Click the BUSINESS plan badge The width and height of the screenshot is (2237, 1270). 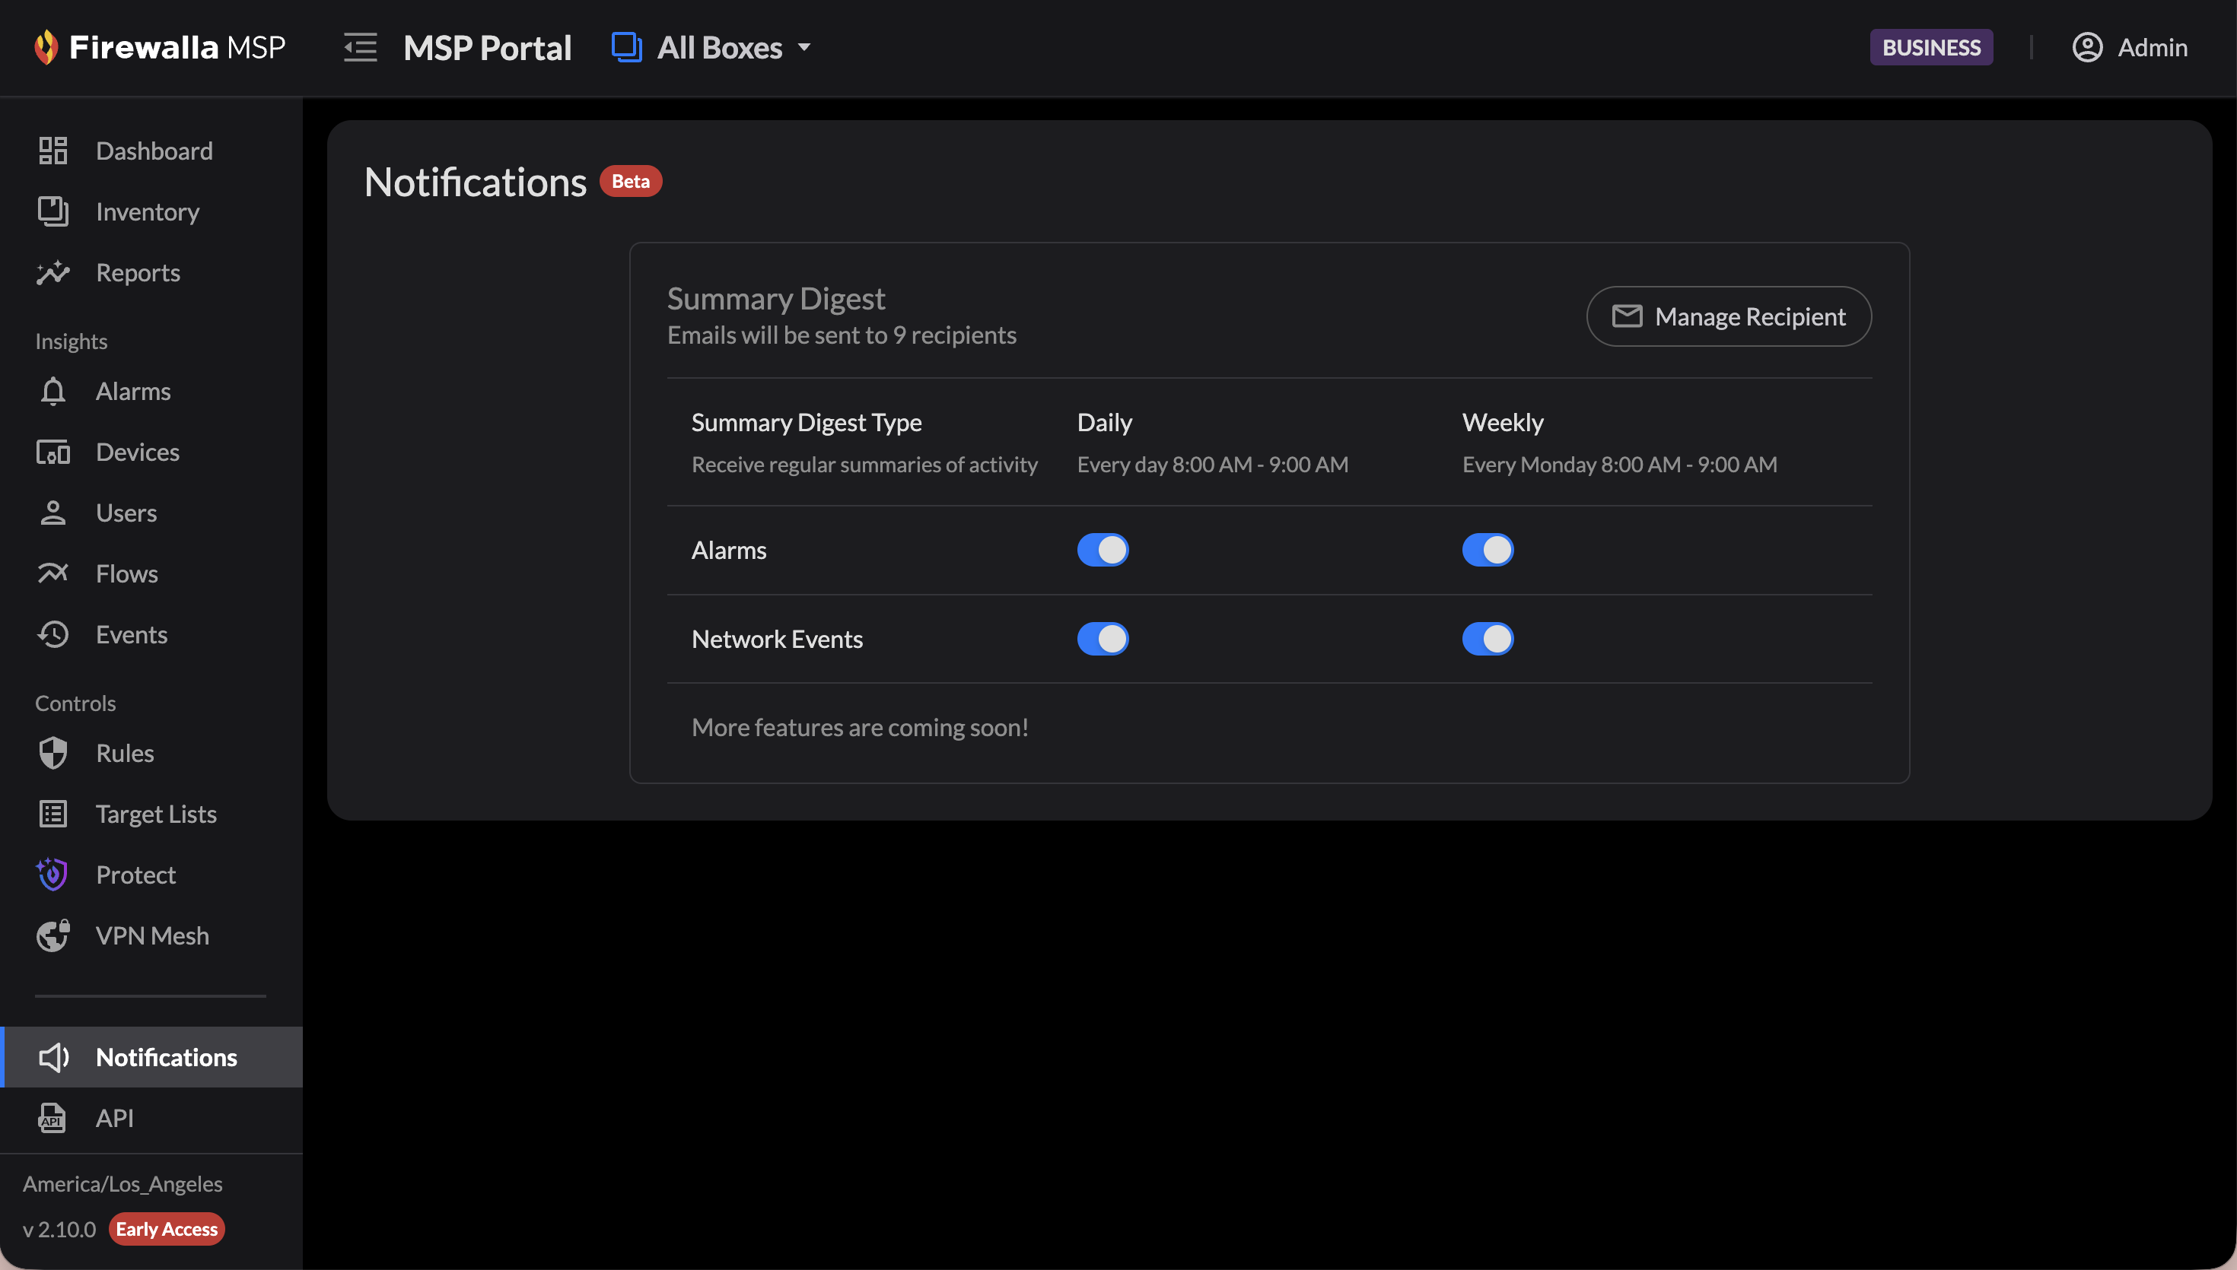(1931, 47)
